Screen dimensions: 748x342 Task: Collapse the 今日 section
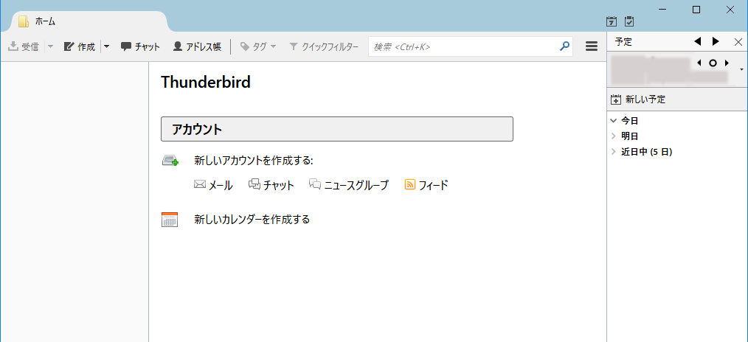(x=614, y=121)
